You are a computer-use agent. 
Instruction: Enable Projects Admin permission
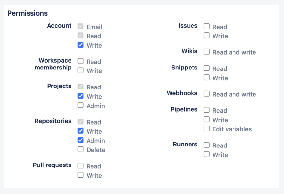tap(80, 106)
